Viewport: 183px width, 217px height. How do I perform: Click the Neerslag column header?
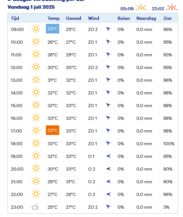click(146, 18)
